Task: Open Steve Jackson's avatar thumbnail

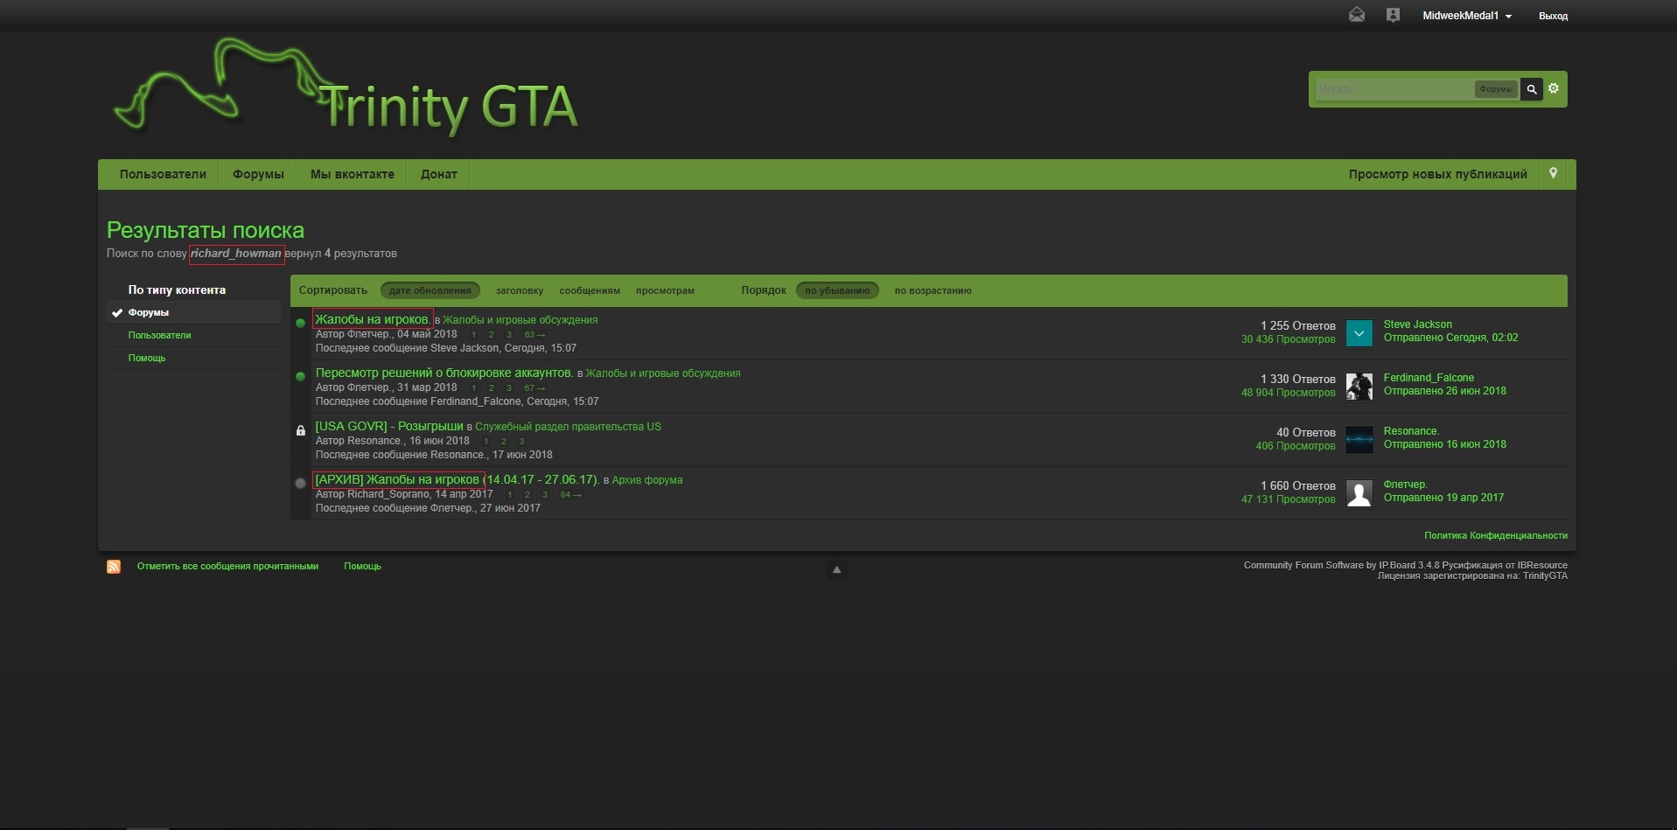Action: coord(1359,332)
